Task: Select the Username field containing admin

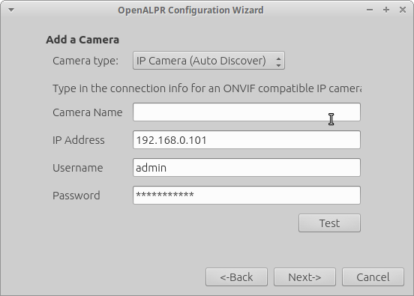Action: 247,168
